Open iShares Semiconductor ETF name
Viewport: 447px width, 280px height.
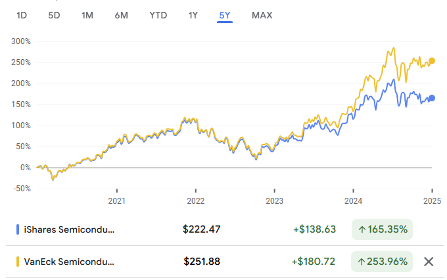[x=68, y=229]
